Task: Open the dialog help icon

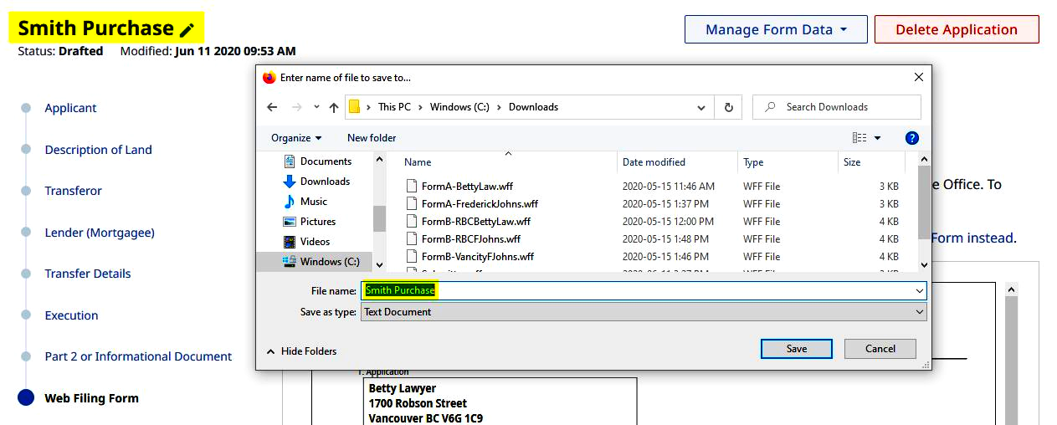Action: coord(912,138)
